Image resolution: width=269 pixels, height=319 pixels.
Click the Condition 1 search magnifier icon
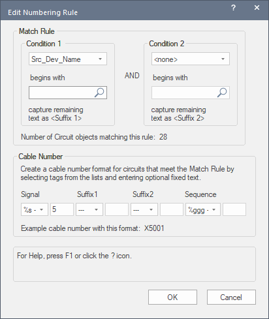(x=99, y=93)
